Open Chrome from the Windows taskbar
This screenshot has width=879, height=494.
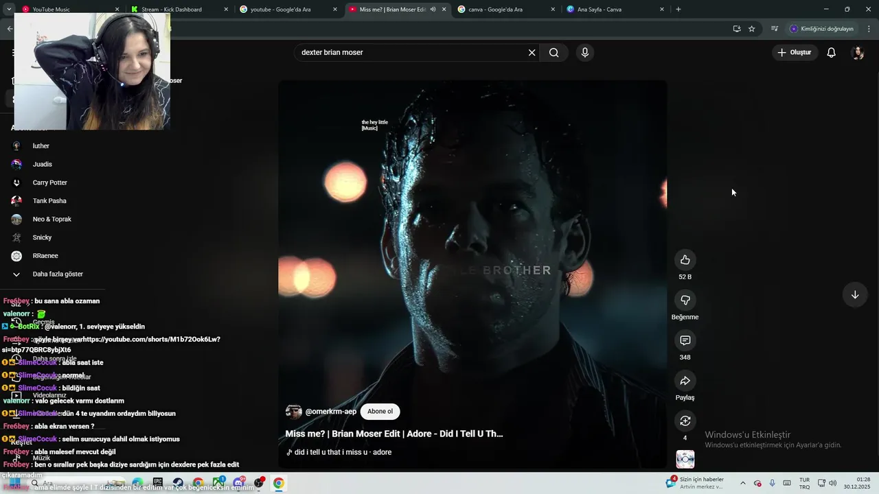pos(278,483)
